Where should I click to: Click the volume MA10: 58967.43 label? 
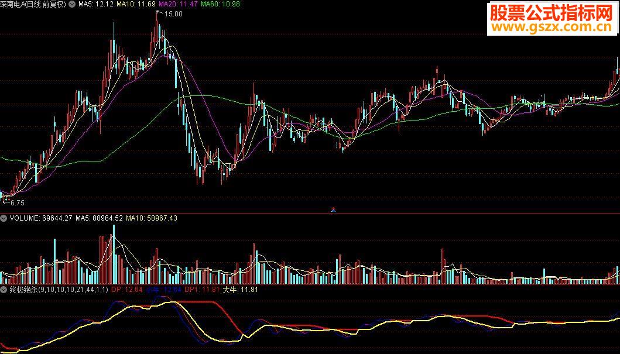pos(152,218)
